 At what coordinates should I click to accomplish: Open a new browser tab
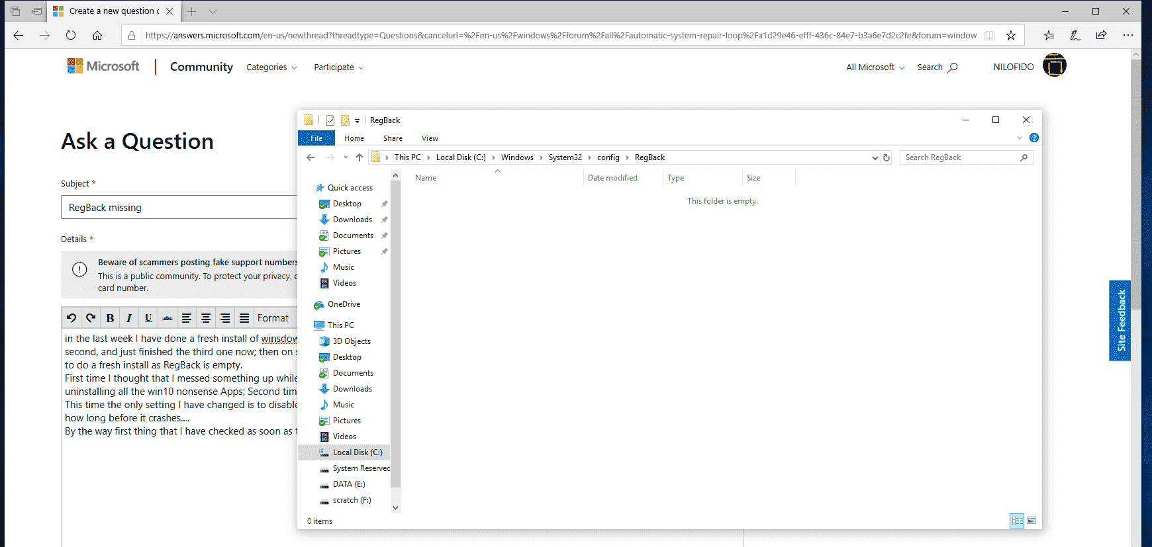(x=191, y=11)
